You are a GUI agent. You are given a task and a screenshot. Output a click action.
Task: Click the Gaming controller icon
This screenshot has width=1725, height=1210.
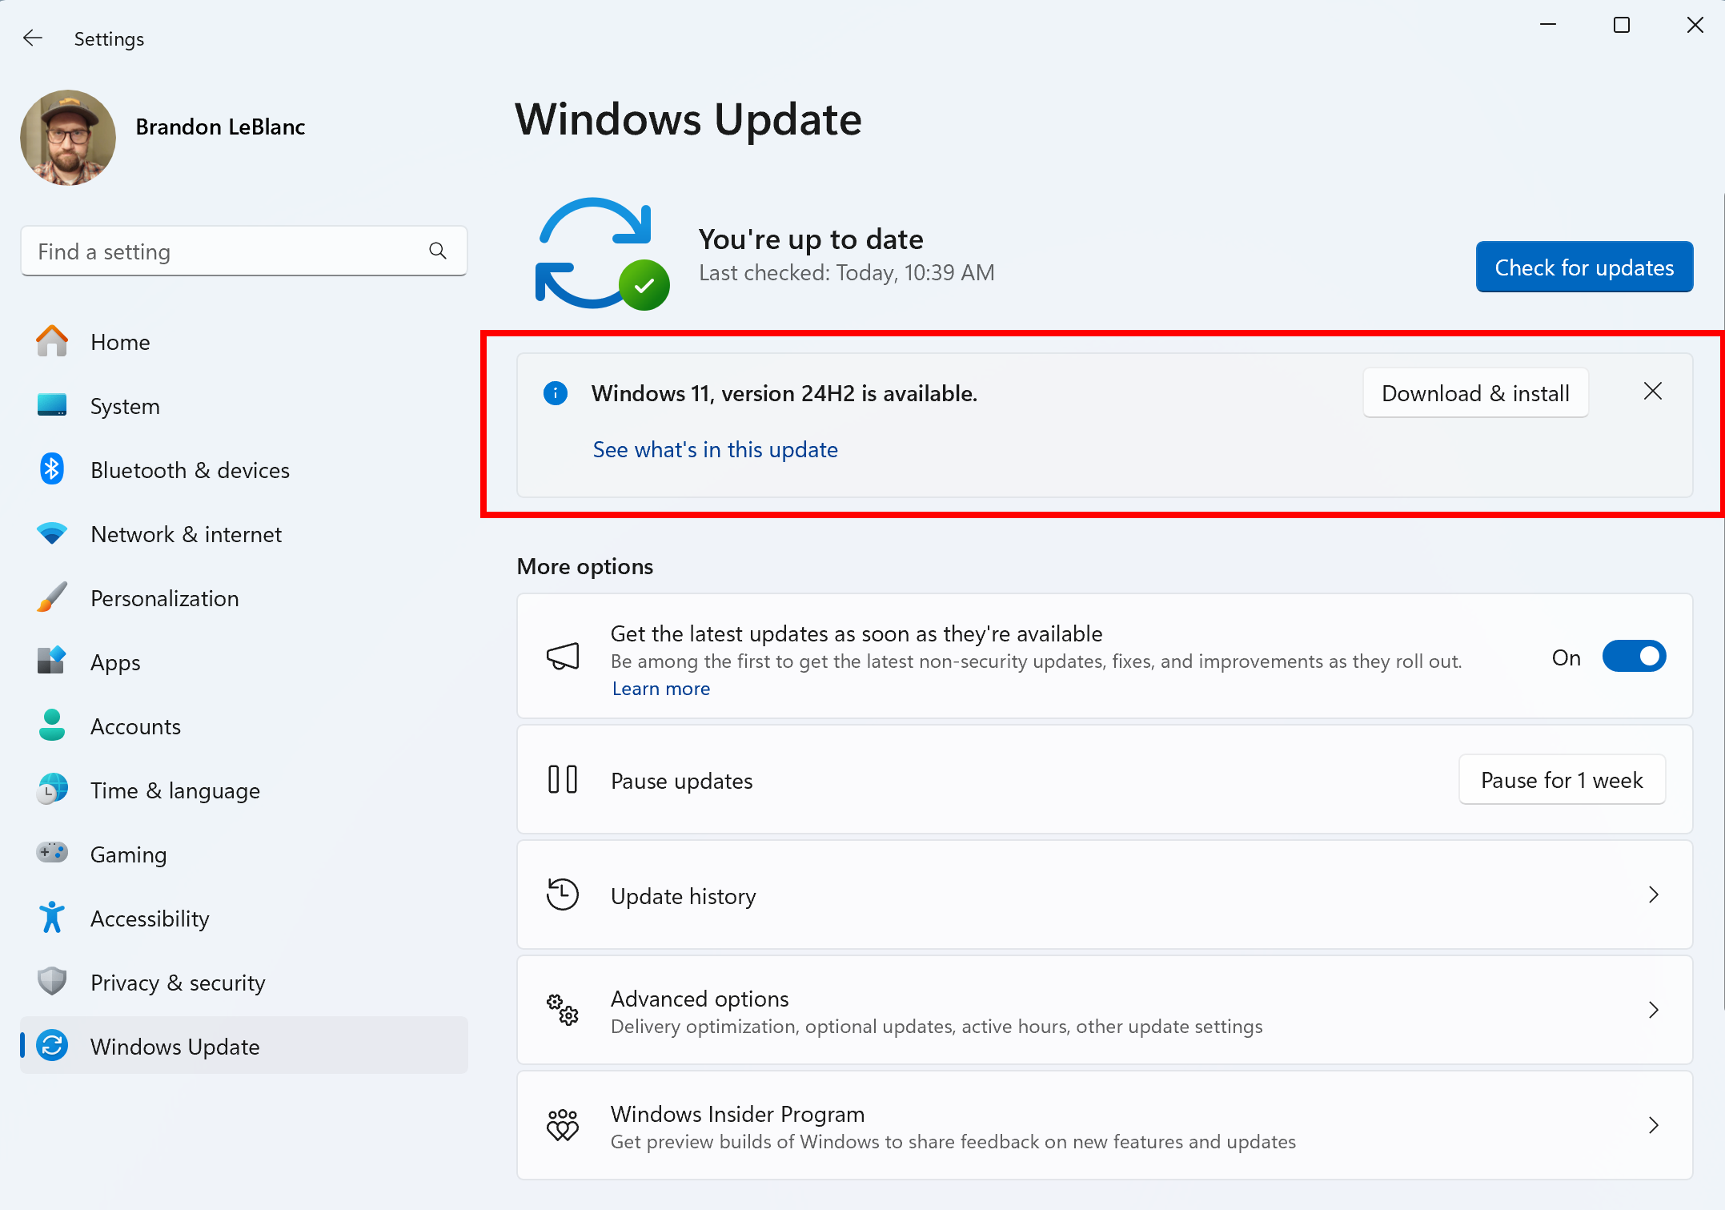(x=52, y=853)
